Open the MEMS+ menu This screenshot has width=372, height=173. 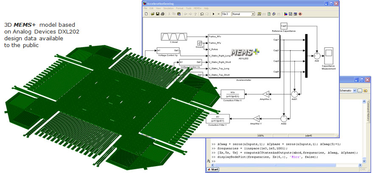pyautogui.click(x=197, y=8)
